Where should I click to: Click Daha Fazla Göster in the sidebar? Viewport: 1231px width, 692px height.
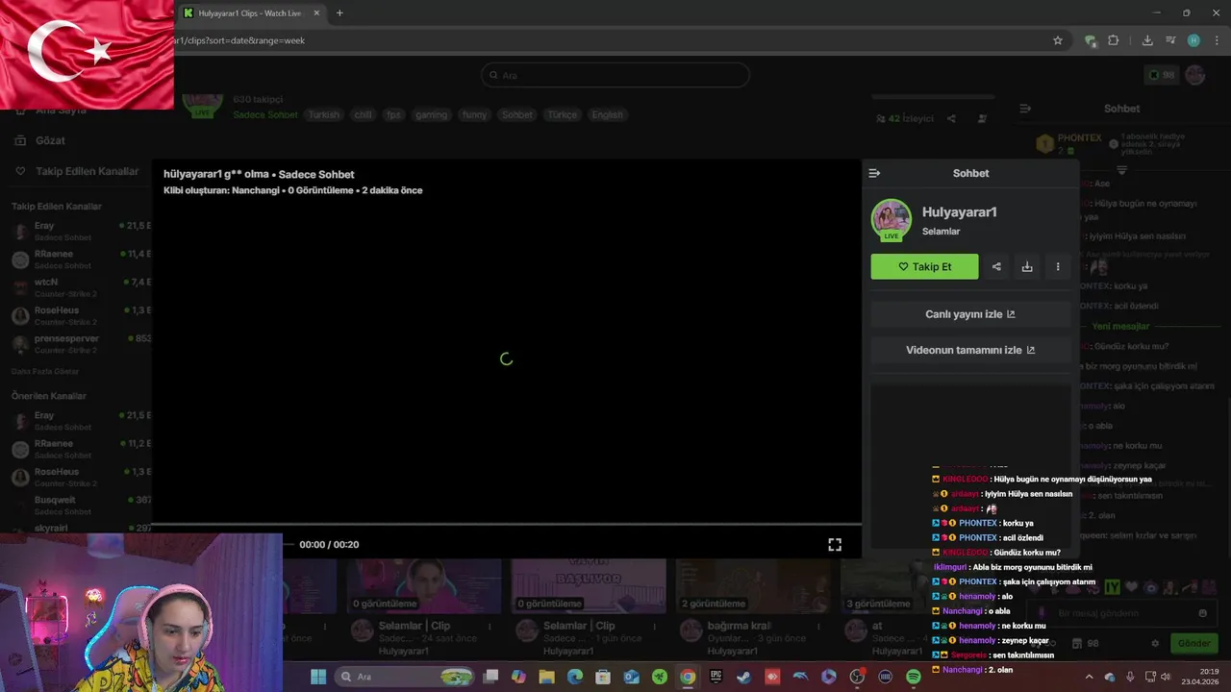pyautogui.click(x=45, y=371)
